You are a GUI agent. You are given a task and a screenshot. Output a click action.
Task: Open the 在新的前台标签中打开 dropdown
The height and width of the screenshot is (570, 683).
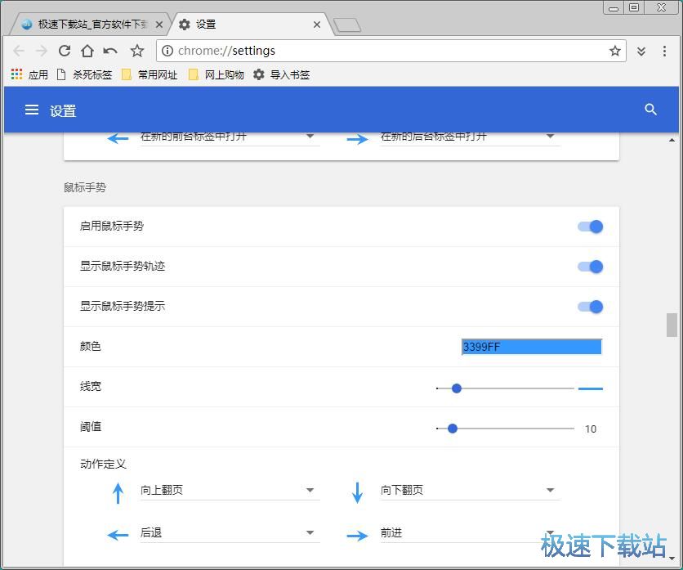point(230,137)
